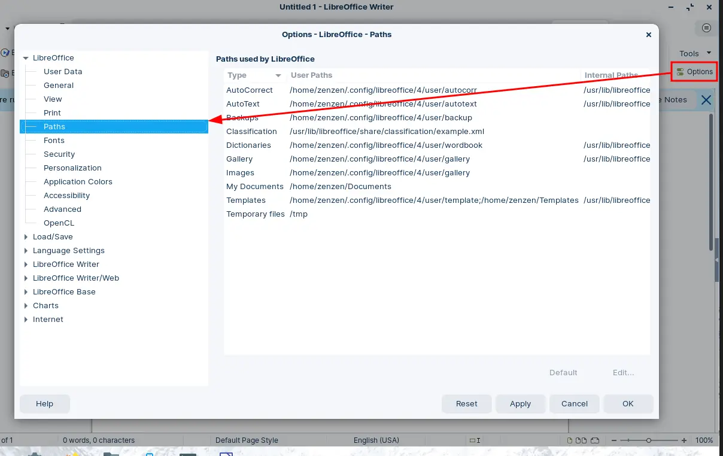This screenshot has height=456, width=723.
Task: Expand the LibreOffice Base node
Action: pos(26,292)
